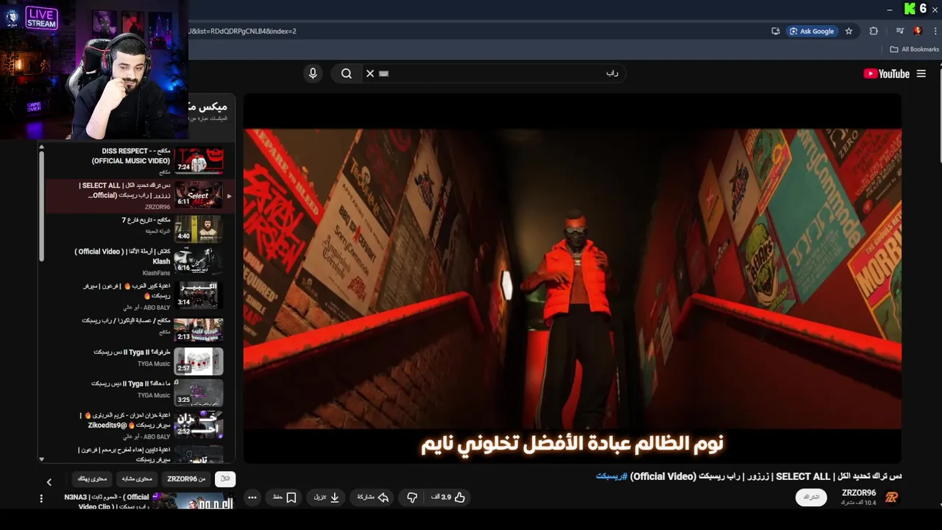Click the 'Tyga II دس ريسبكت' title text
The image size is (942, 530).
(x=132, y=352)
